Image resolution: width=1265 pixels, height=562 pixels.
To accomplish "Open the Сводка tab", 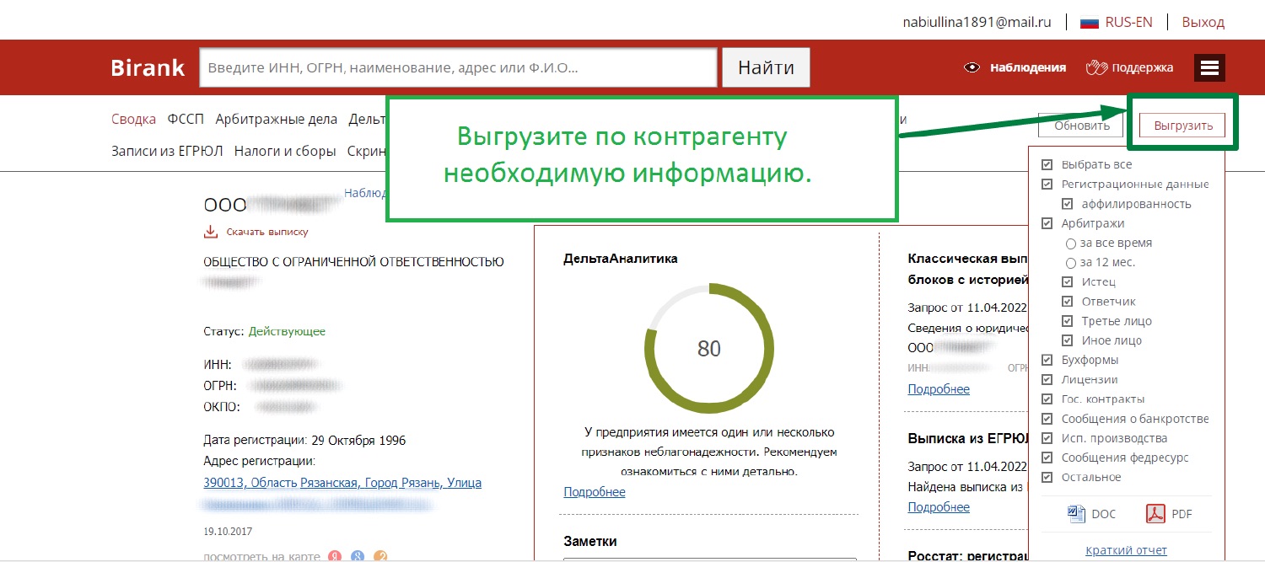I will [133, 120].
